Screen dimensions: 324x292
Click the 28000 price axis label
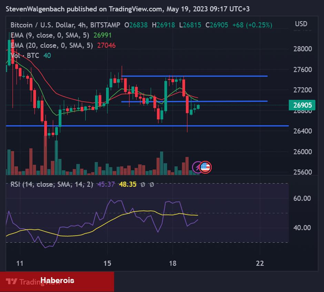point(303,49)
